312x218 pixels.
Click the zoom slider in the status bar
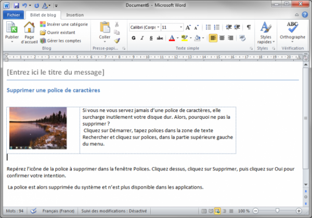[x=276, y=211]
